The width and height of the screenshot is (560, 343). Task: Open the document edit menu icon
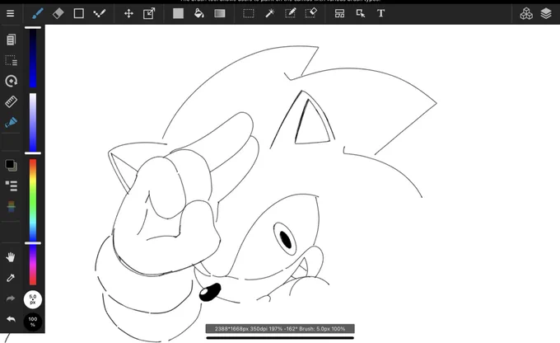point(11,40)
